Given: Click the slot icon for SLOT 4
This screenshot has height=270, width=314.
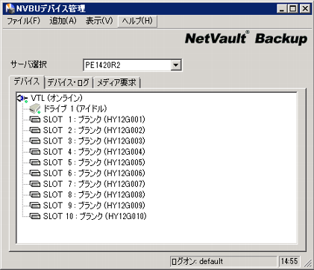Looking at the screenshot, I should click(x=35, y=152).
